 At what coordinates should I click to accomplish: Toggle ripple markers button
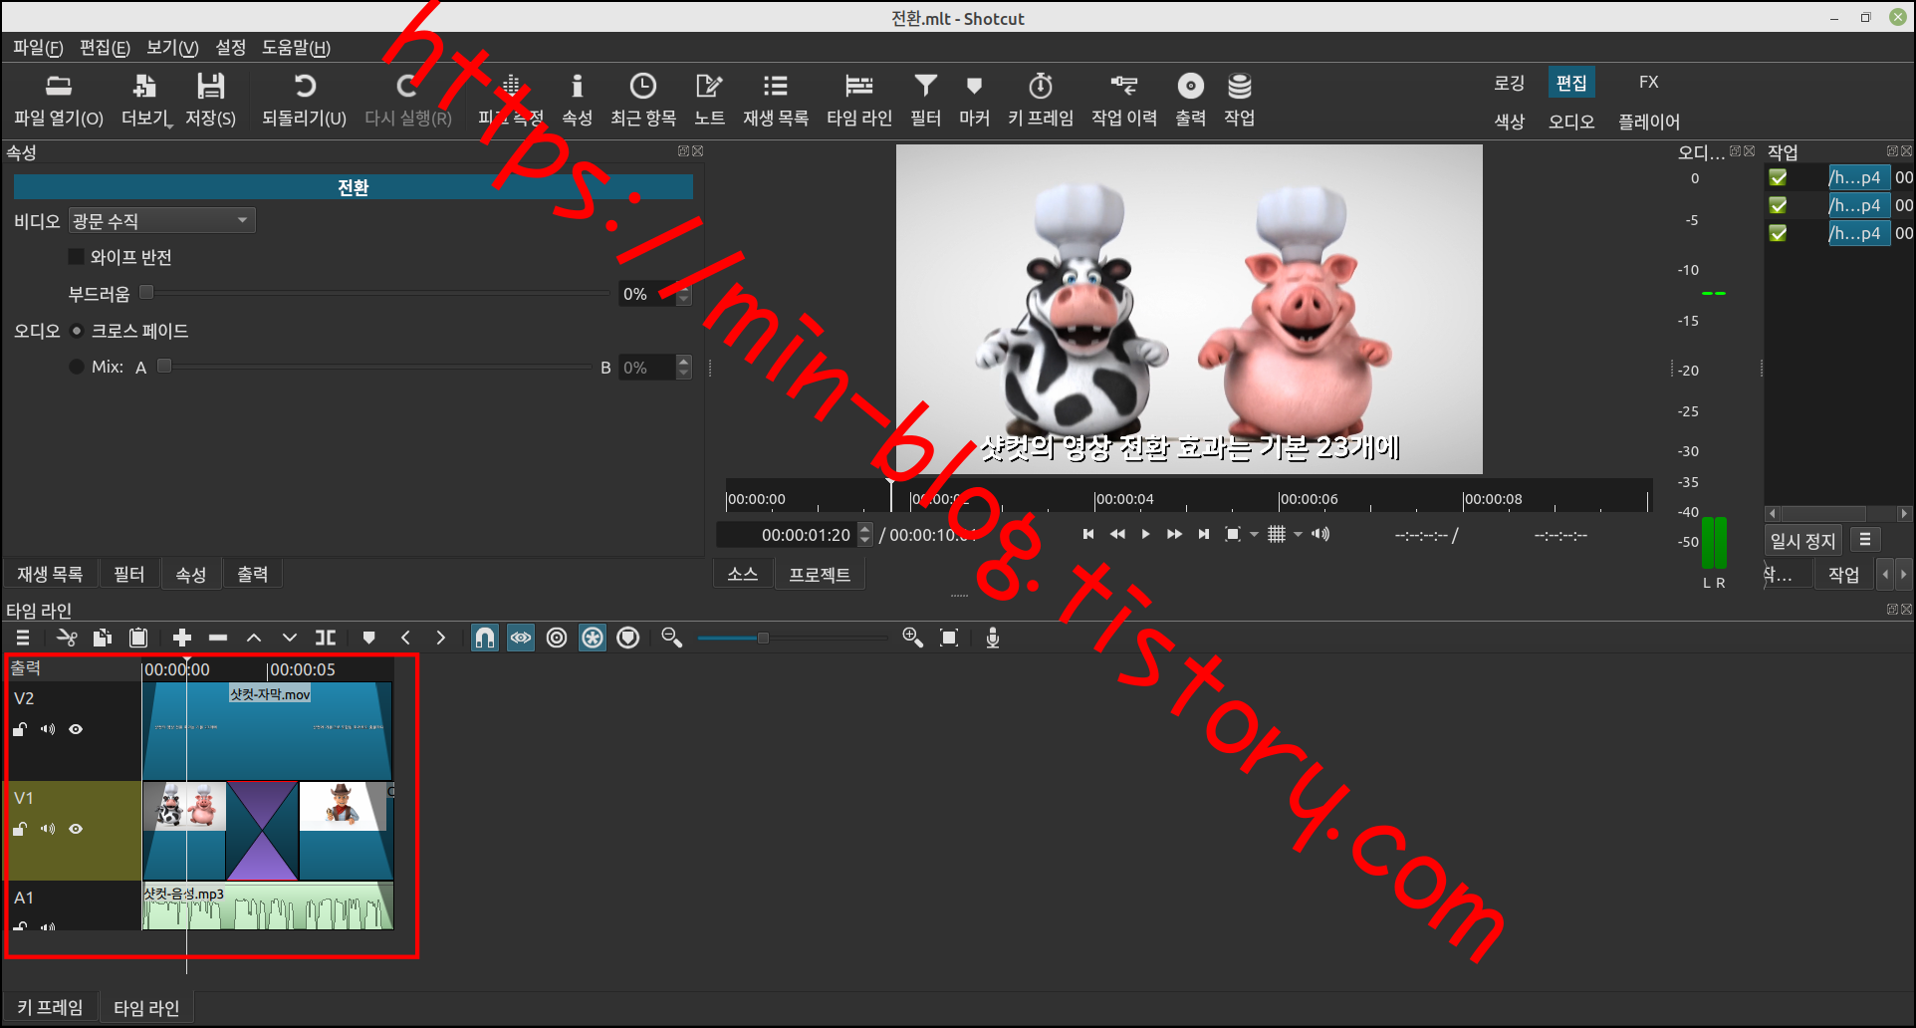(628, 638)
